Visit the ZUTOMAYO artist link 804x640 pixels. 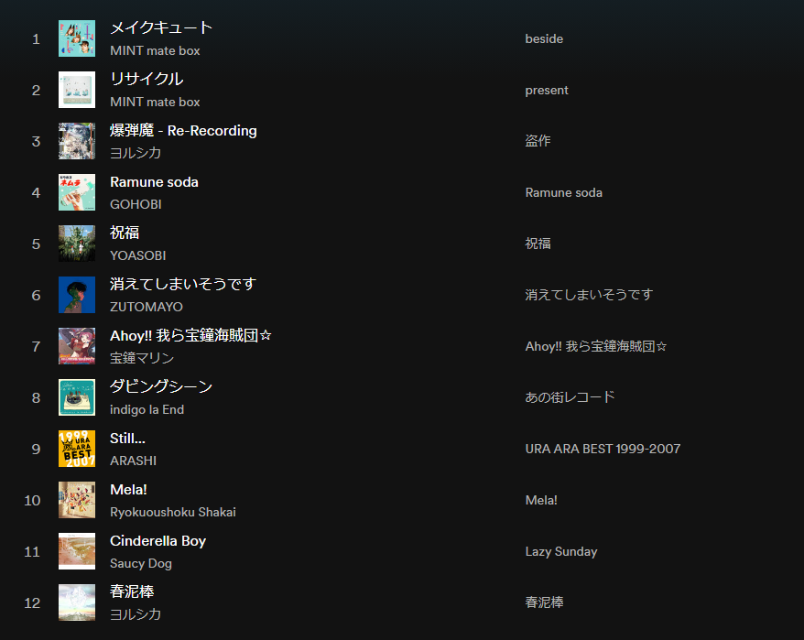pyautogui.click(x=147, y=307)
